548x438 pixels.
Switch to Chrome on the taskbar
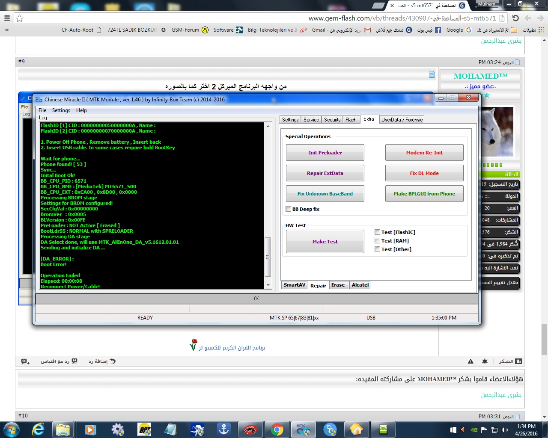click(277, 429)
